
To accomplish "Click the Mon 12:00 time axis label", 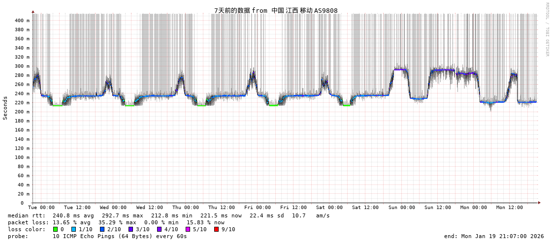I will click(x=509, y=208).
